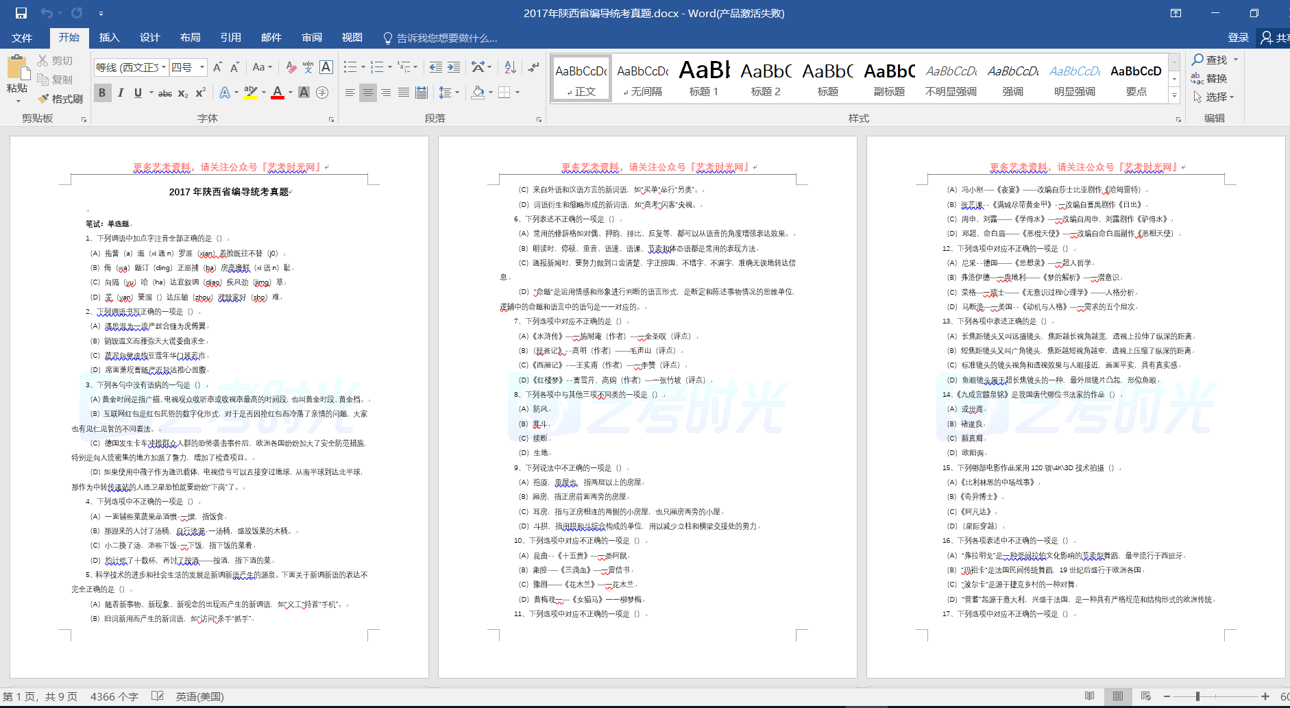Toggle Bold formatting

click(x=102, y=93)
